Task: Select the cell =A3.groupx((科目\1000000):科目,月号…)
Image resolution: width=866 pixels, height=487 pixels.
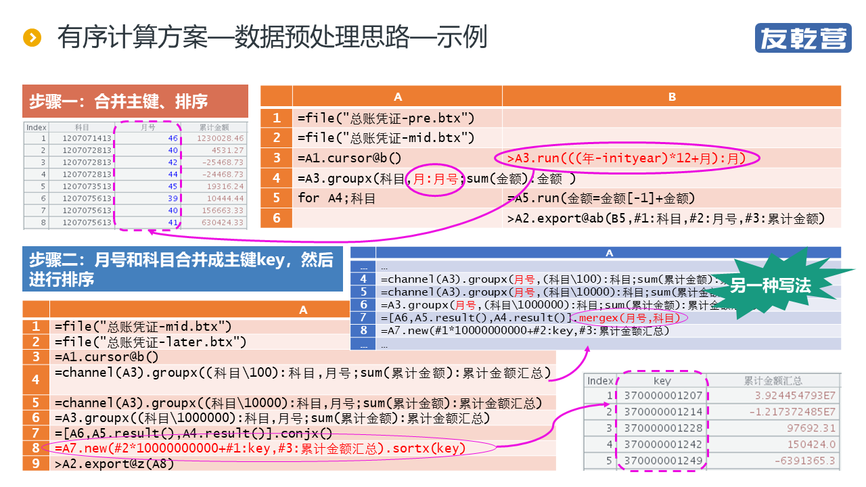Action: point(302,418)
